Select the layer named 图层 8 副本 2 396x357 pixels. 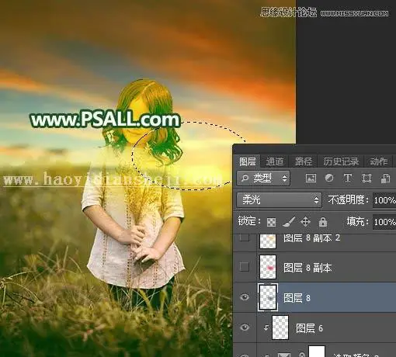click(x=311, y=238)
